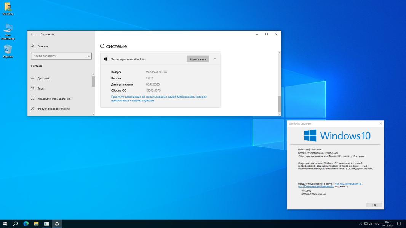
Task: Click the scroll-down arrow in the Settings sidebar
Action: [x=93, y=114]
